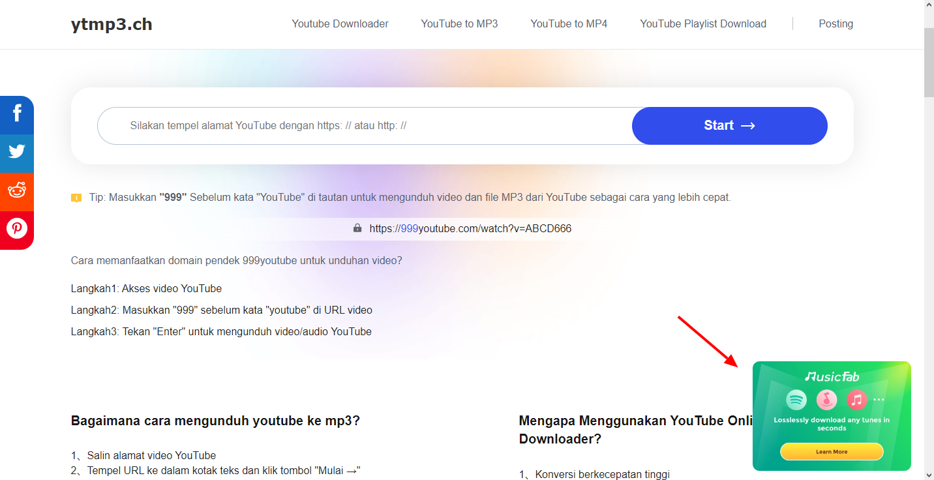
Task: Click the Apple Music note icon in the ad
Action: point(856,399)
